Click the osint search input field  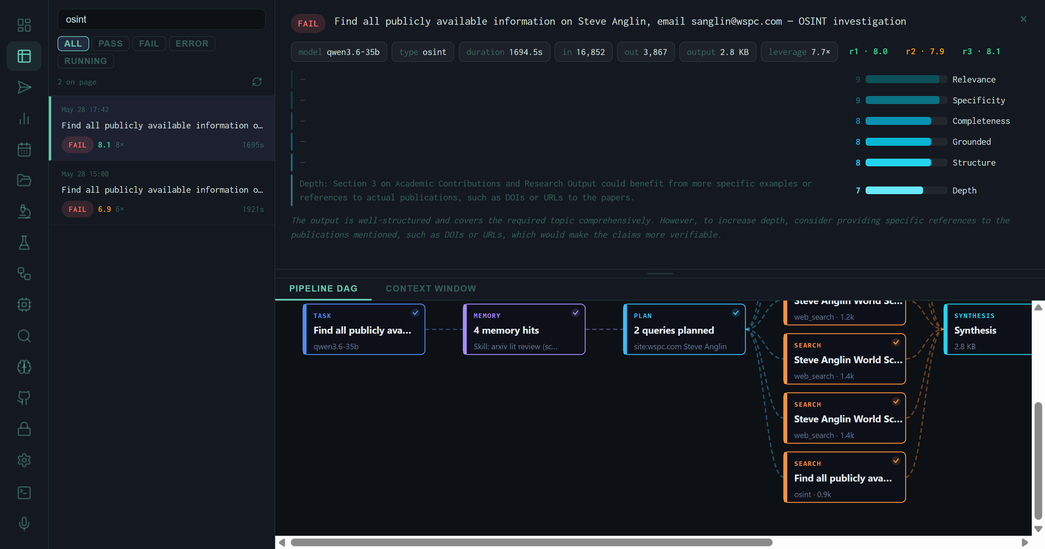tap(162, 19)
